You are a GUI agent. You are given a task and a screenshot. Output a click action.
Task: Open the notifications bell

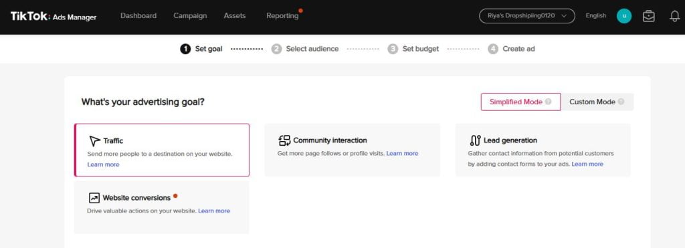(674, 16)
